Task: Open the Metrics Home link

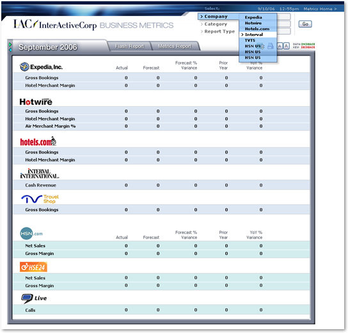Action: click(320, 9)
